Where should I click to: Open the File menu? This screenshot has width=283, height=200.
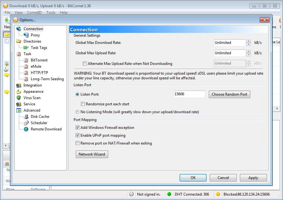8,13
